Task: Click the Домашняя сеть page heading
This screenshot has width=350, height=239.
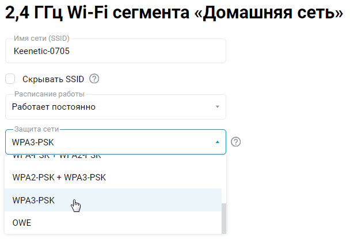Action: [x=173, y=14]
